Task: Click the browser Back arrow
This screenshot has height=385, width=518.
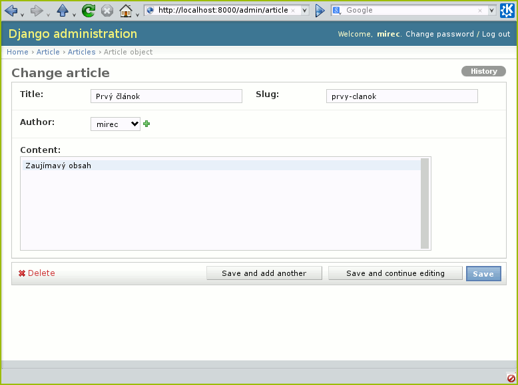Action: pyautogui.click(x=11, y=11)
